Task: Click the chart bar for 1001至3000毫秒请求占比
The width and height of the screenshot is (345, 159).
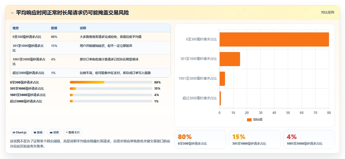Action: click(x=222, y=79)
